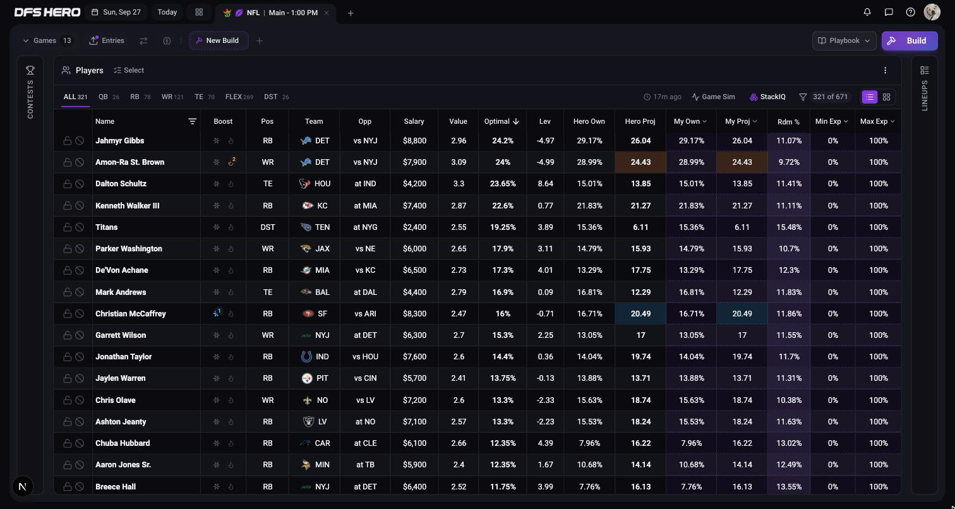Add a new slate tab with plus icon
Viewport: 955px width, 509px height.
(x=351, y=13)
